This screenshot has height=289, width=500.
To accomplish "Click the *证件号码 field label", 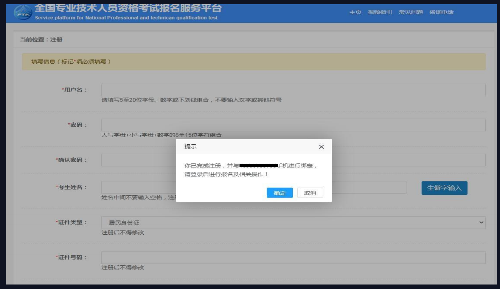I will [71, 258].
